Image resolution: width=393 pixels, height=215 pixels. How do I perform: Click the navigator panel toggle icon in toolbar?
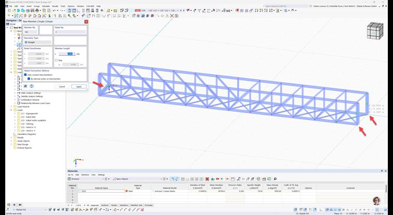[70, 10]
